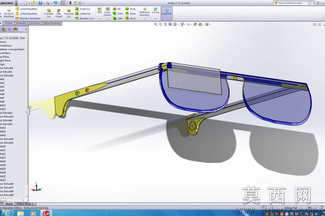
Task: Choose Lofted Boss/Base
Action: [26, 13]
